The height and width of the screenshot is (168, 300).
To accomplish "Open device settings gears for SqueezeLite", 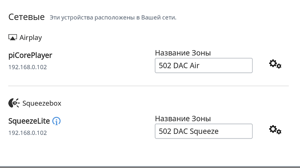I will click(275, 130).
